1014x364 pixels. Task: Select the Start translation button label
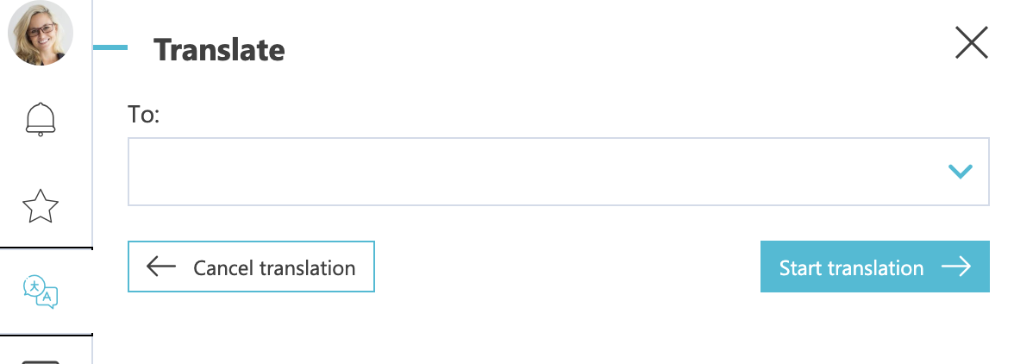[x=851, y=267]
